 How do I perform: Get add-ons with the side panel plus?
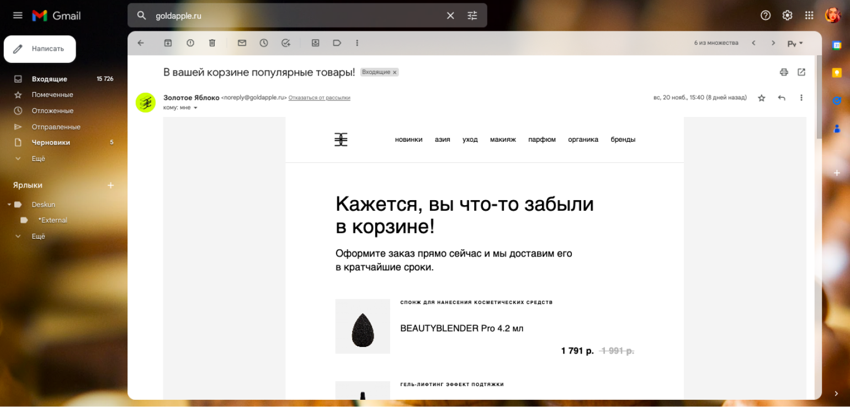coord(837,173)
